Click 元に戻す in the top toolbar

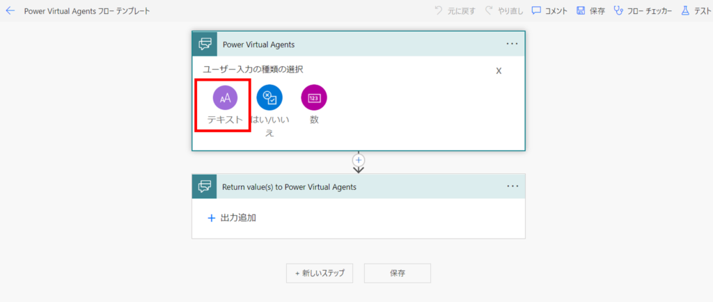pyautogui.click(x=455, y=11)
